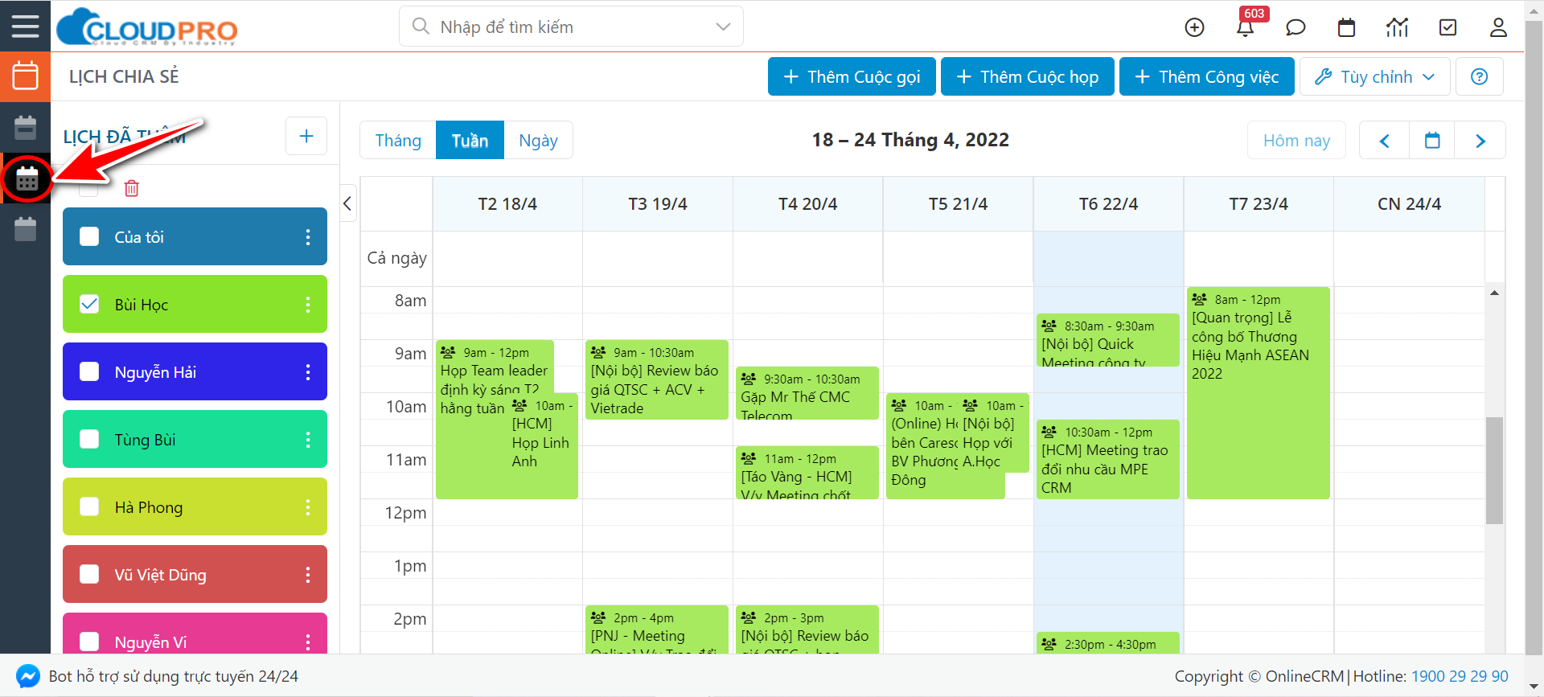Open the notifications bell icon
This screenshot has width=1544, height=697.
tap(1245, 28)
